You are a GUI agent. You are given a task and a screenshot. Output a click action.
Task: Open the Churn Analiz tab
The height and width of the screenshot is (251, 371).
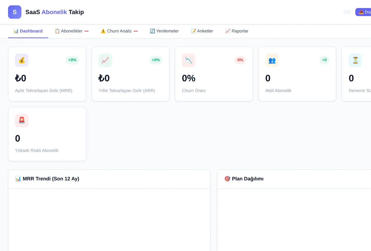pyautogui.click(x=119, y=31)
